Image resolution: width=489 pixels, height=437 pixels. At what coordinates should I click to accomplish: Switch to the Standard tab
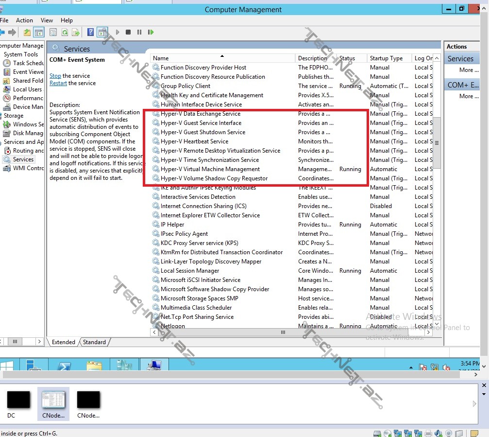(x=94, y=342)
